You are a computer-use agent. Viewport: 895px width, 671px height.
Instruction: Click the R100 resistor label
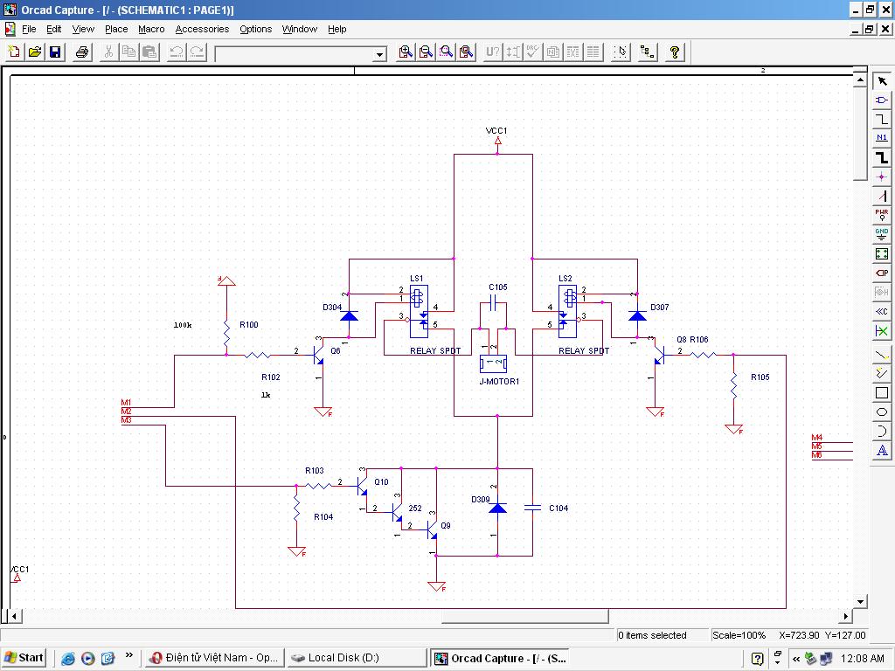point(249,325)
